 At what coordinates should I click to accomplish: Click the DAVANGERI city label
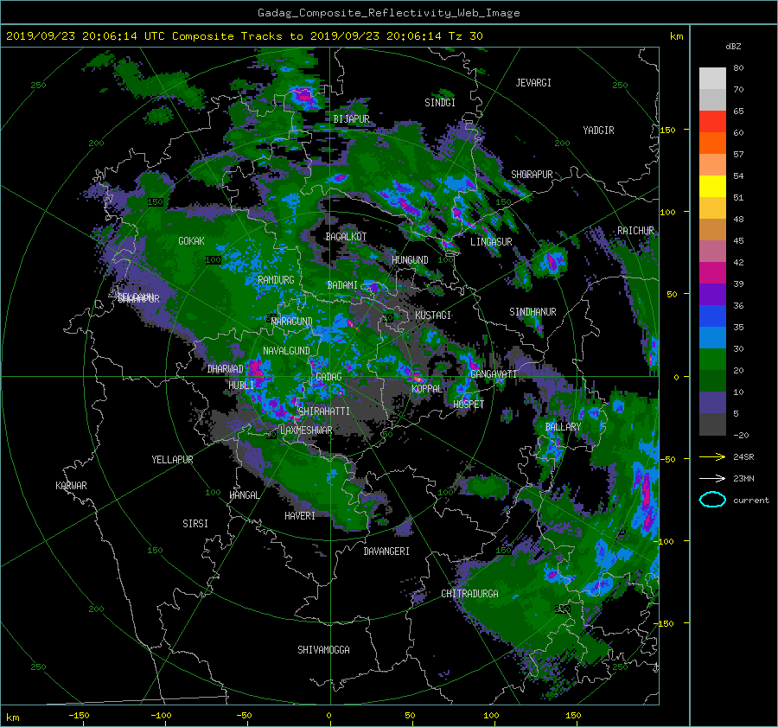tap(386, 552)
